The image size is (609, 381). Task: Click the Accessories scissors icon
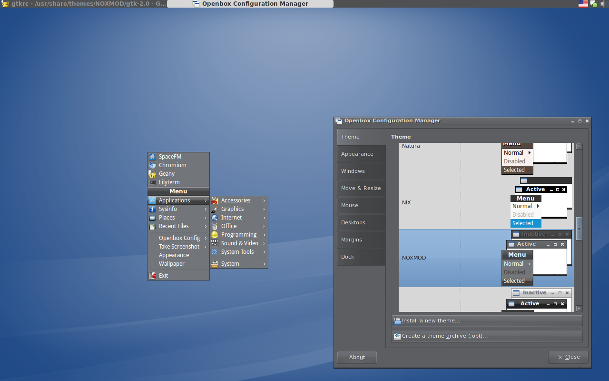coord(215,201)
